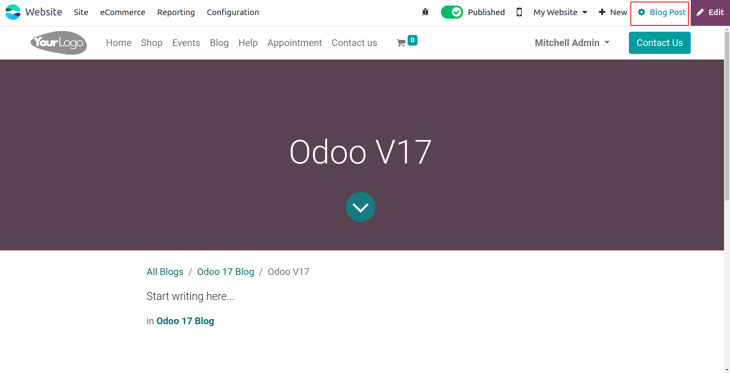The height and width of the screenshot is (373, 730).
Task: Open bold Odoo 17 Blog link below post
Action: tap(185, 321)
